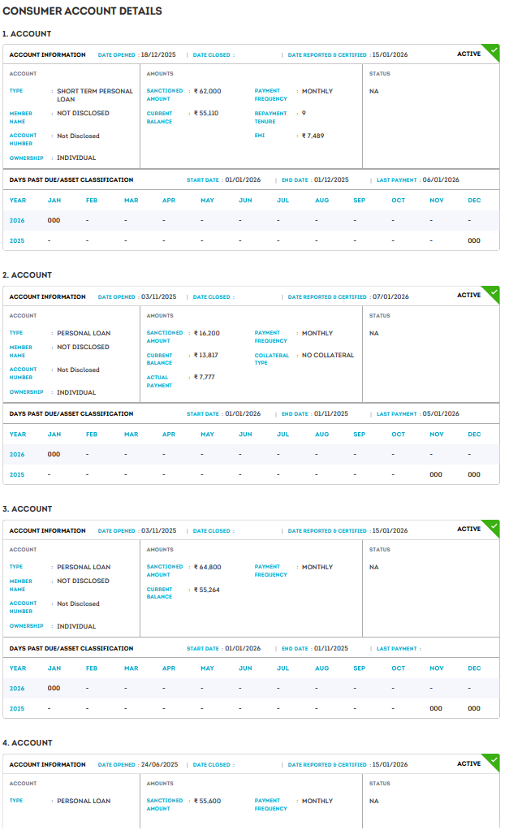Image resolution: width=509 pixels, height=830 pixels.
Task: Select the Consumer Account Details heading
Action: 83,11
